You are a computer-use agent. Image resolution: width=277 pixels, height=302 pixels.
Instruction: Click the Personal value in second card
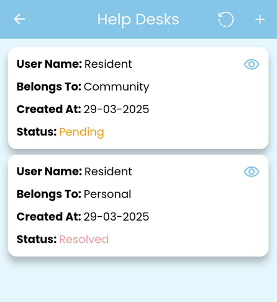click(107, 194)
